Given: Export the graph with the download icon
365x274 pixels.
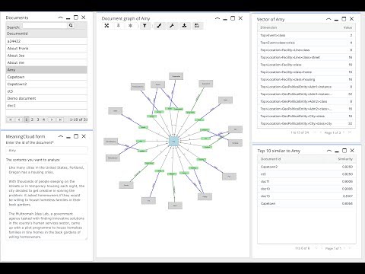Looking at the screenshot, I should pyautogui.click(x=184, y=26).
